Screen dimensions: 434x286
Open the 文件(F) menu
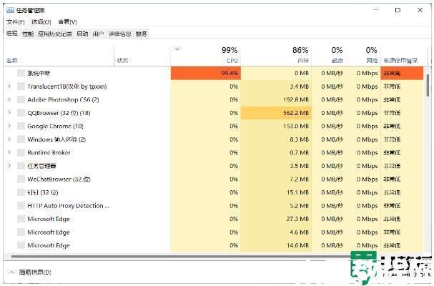pos(16,22)
